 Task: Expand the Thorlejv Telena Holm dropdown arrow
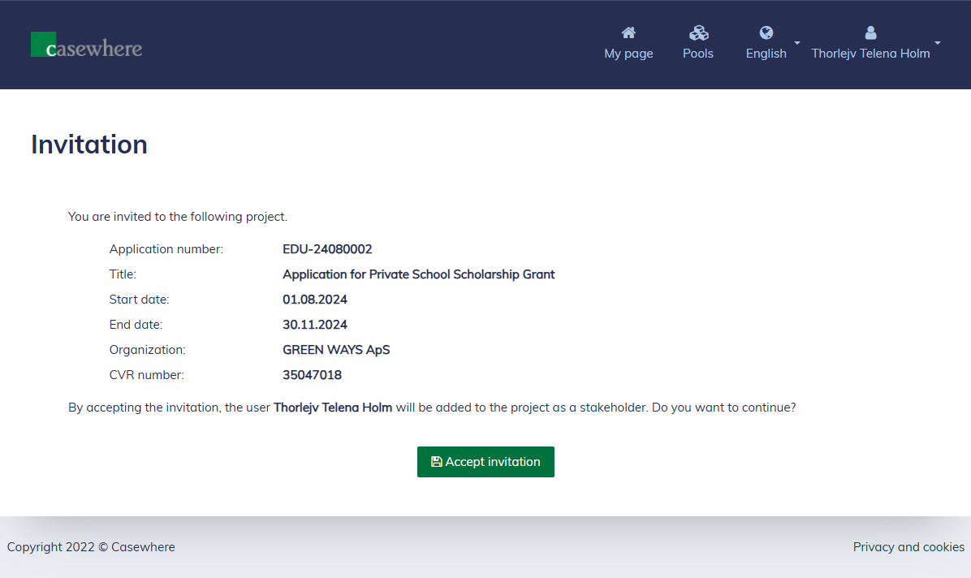click(938, 42)
